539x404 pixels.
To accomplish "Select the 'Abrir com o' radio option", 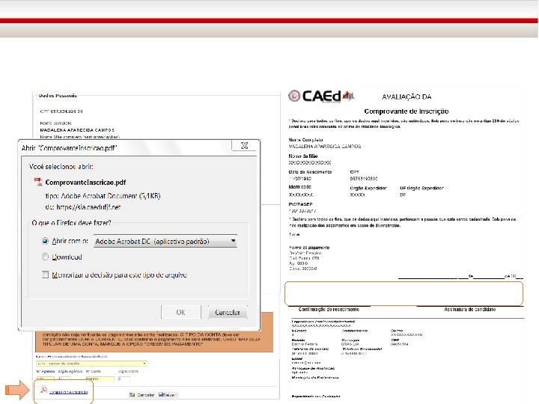I will click(45, 241).
